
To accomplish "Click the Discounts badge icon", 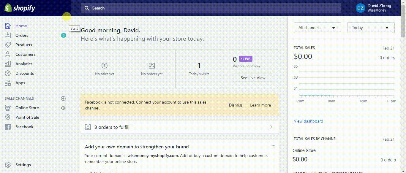I will click(x=8, y=73).
